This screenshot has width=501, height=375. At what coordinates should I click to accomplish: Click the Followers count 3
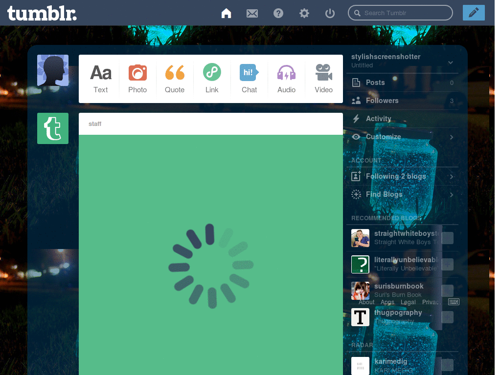[x=452, y=101]
